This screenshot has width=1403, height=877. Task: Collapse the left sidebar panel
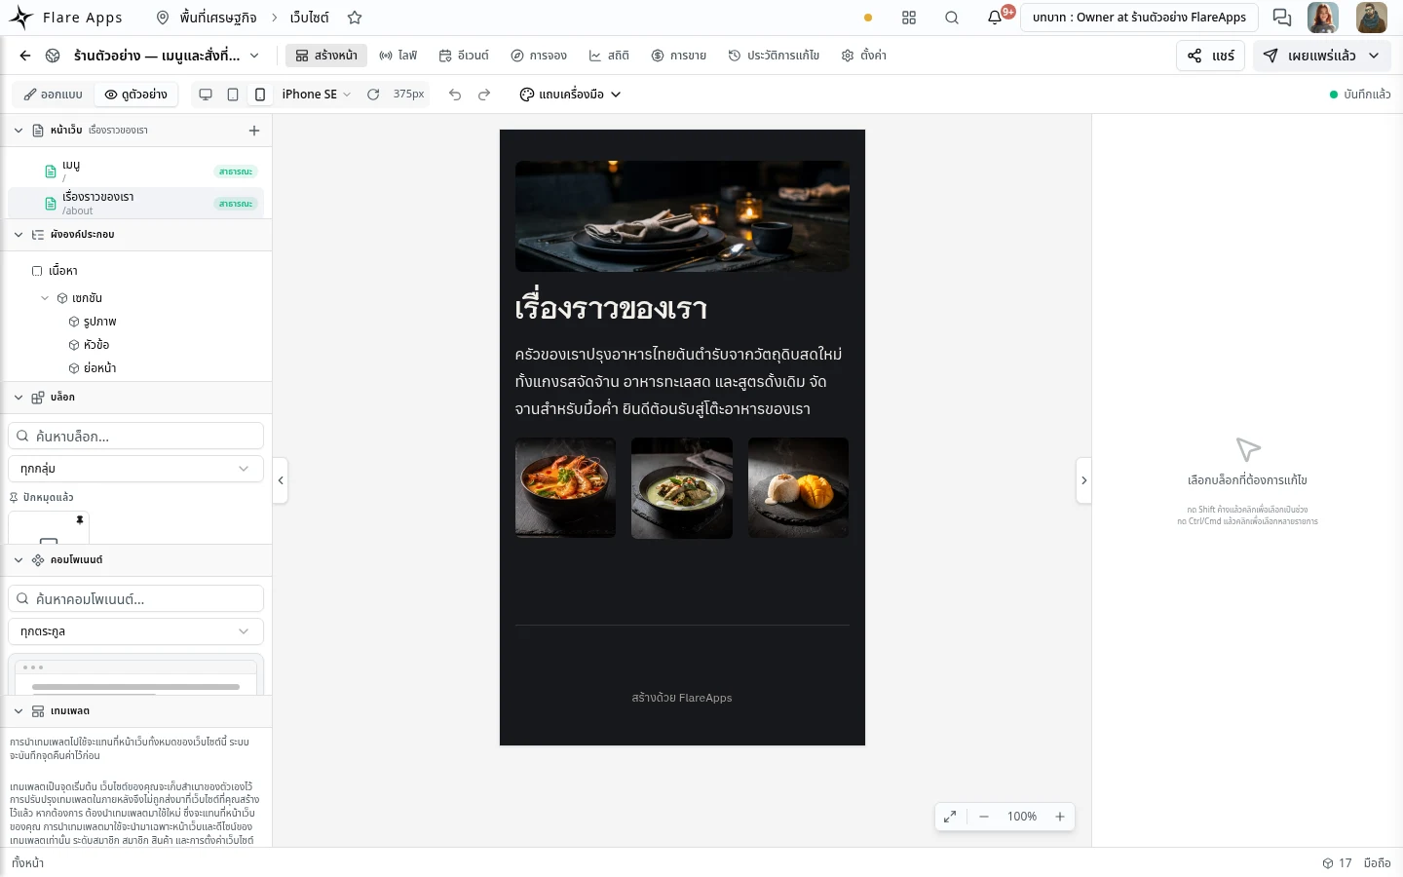pyautogui.click(x=281, y=480)
